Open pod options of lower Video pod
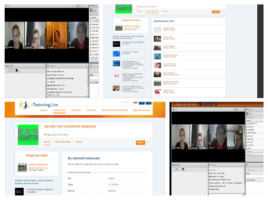 [244, 109]
